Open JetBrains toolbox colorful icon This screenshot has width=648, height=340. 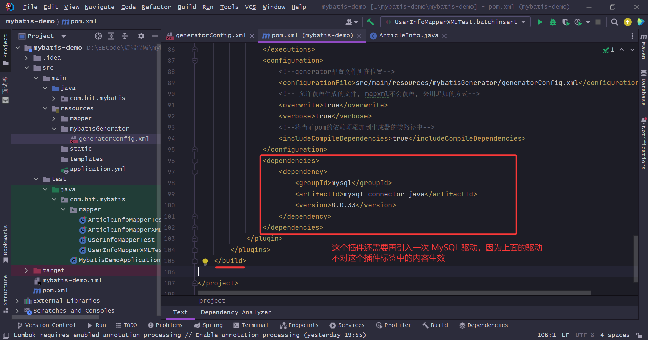[640, 22]
